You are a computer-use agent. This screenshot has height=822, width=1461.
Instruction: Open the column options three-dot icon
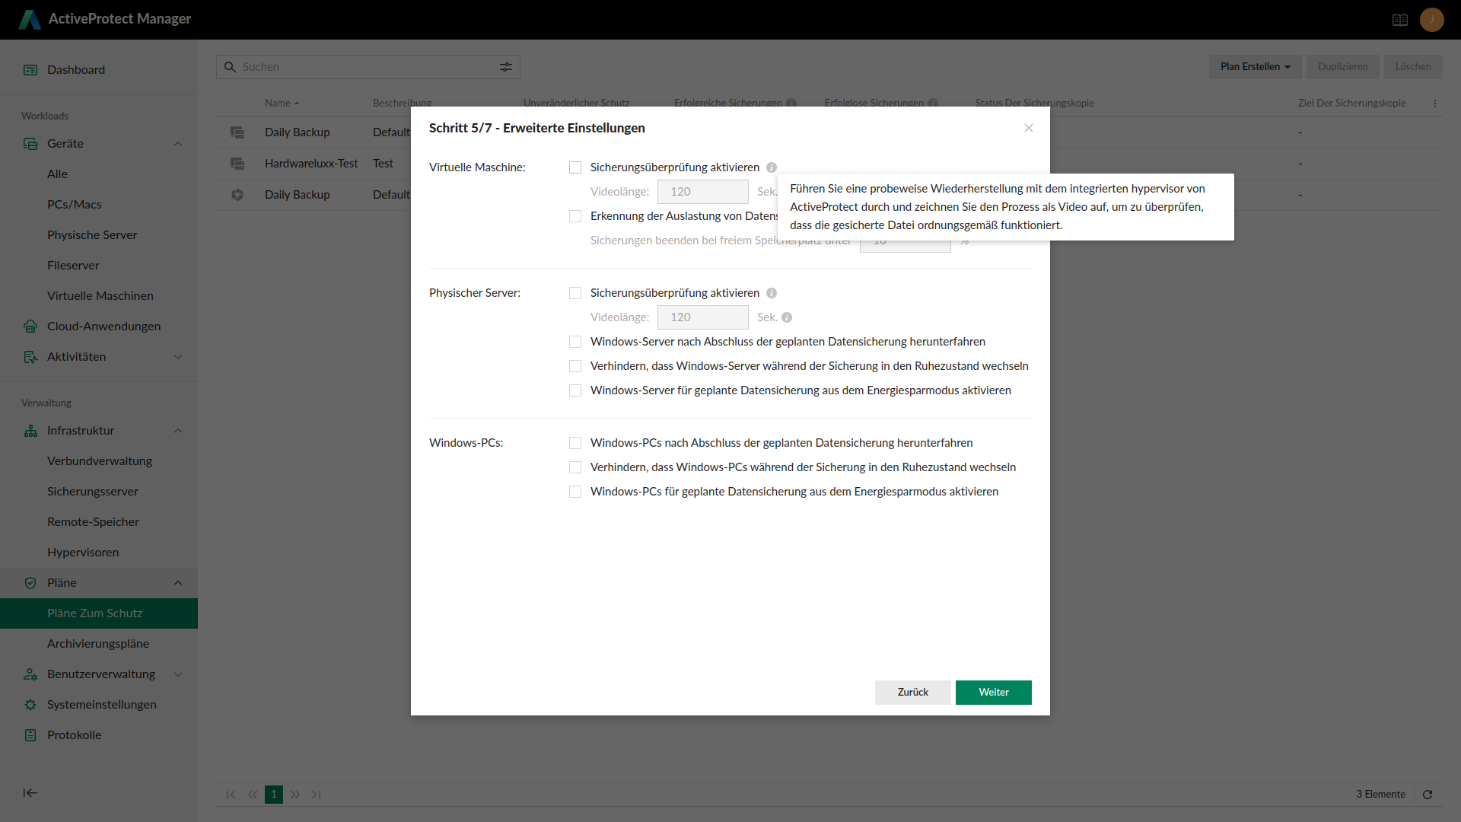click(1435, 104)
